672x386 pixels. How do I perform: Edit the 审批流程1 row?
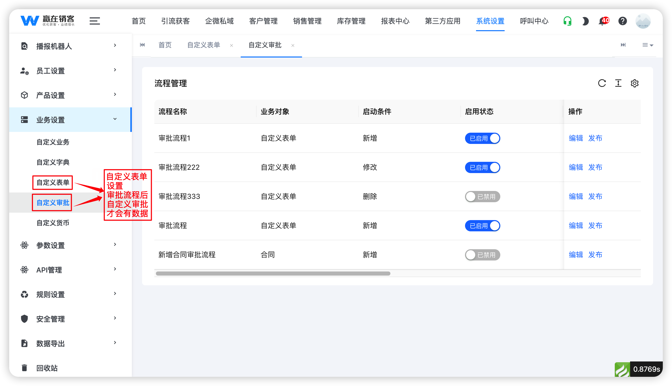pyautogui.click(x=576, y=138)
